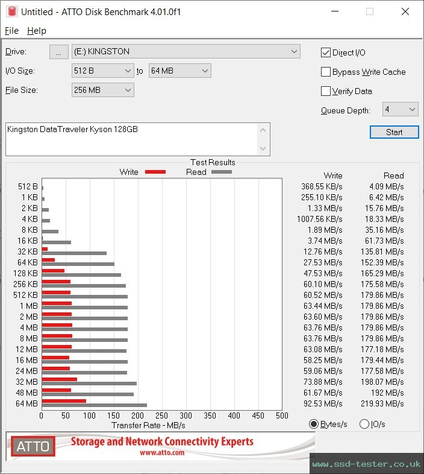Select the Bytes/s radio button
Viewport: 424px width, 474px height.
pos(314,424)
